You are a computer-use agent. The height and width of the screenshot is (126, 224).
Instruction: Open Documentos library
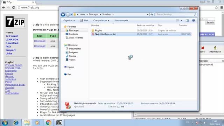(73, 49)
